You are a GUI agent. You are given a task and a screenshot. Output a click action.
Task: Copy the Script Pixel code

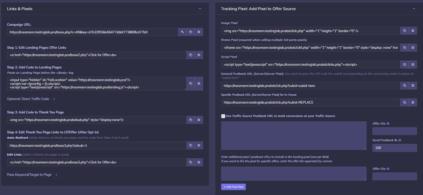pyautogui.click(x=405, y=64)
